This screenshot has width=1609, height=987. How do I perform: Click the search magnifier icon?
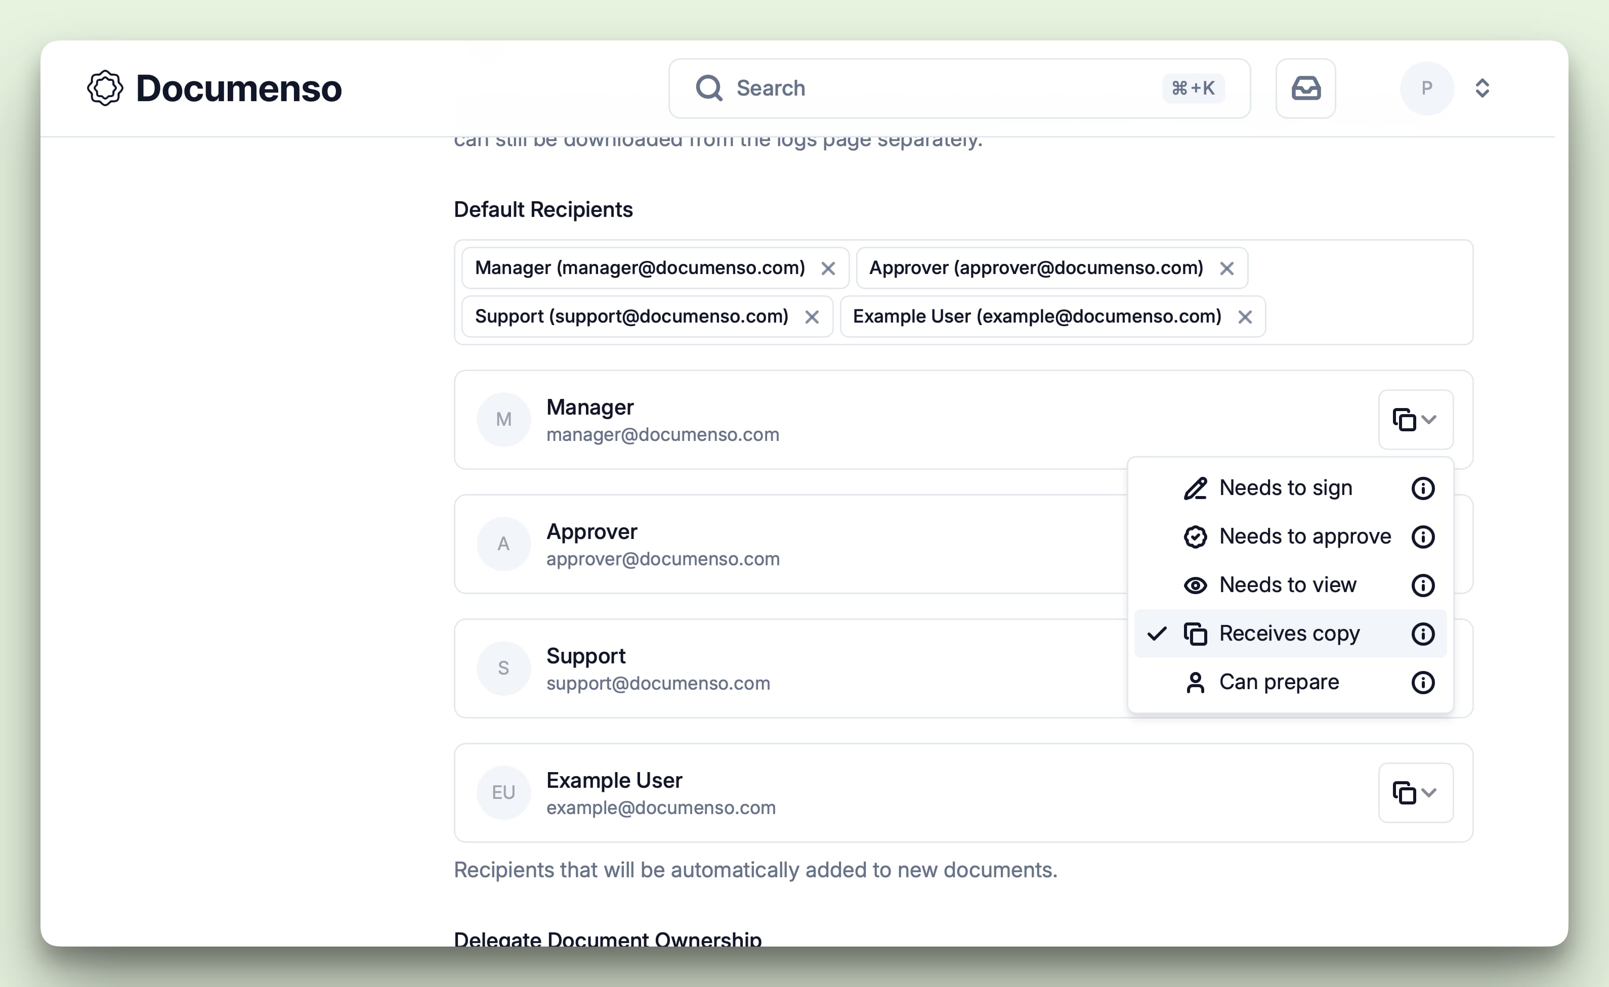click(709, 88)
